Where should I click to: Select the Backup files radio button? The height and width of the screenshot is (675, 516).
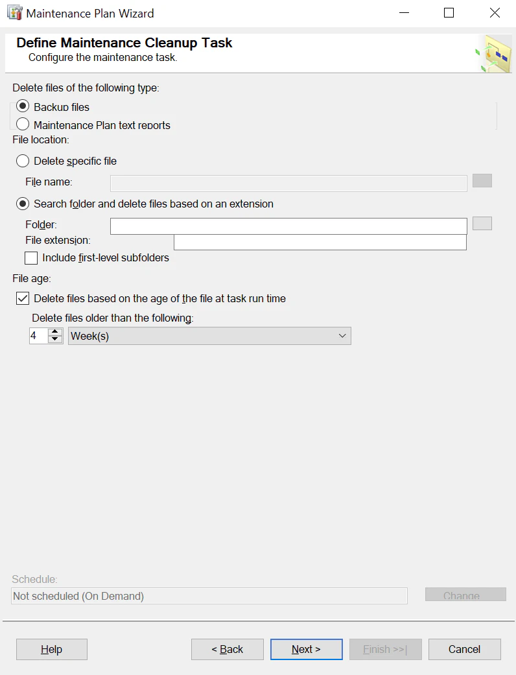pos(23,106)
